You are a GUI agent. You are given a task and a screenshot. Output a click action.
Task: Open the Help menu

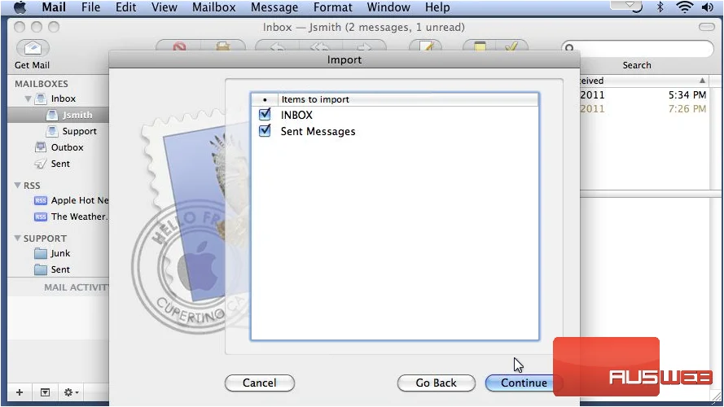click(437, 7)
